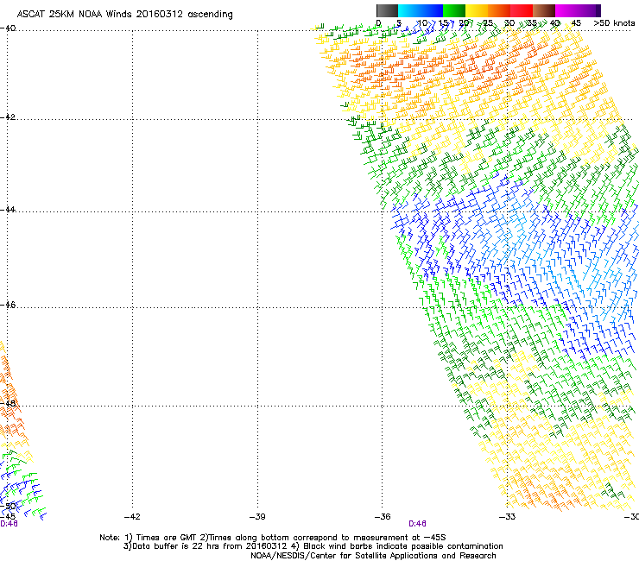This screenshot has height=561, width=639.
Task: Click the '>50 knots' legend label
Action: (614, 23)
